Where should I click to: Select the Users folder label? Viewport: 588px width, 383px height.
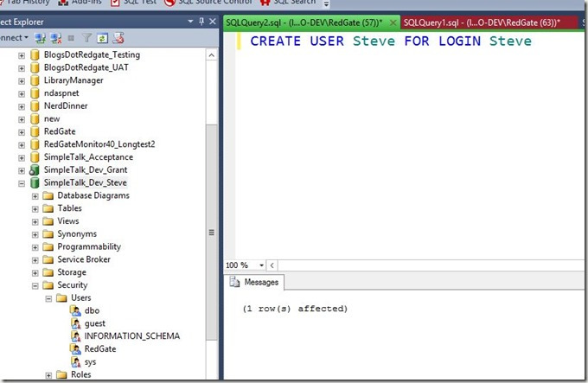coord(81,298)
